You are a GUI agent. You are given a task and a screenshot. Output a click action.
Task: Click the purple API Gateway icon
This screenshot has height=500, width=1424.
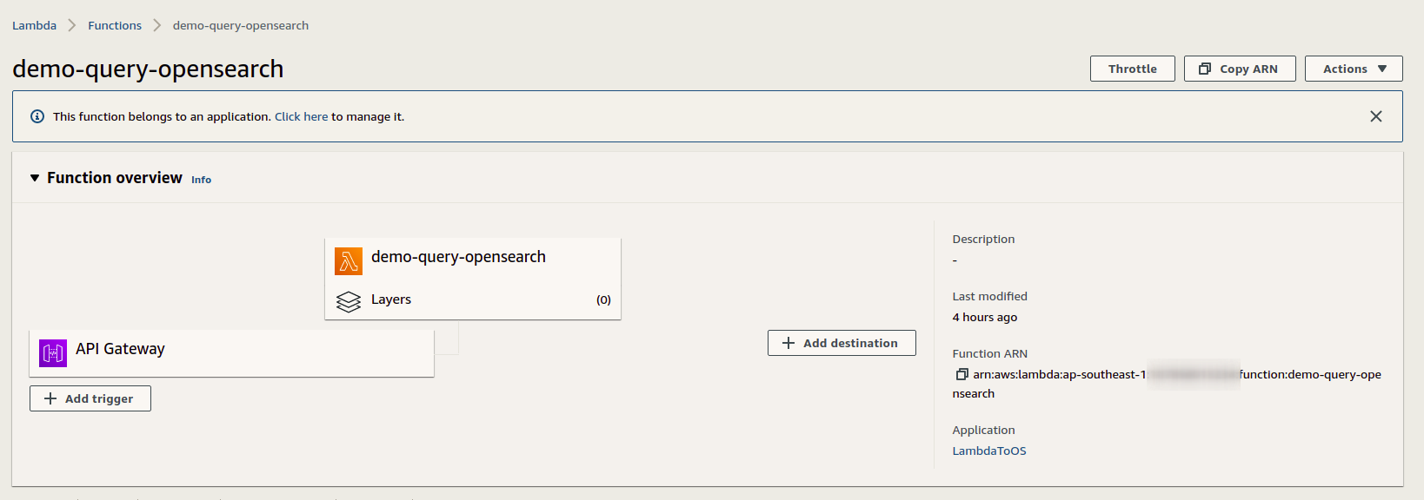tap(53, 353)
